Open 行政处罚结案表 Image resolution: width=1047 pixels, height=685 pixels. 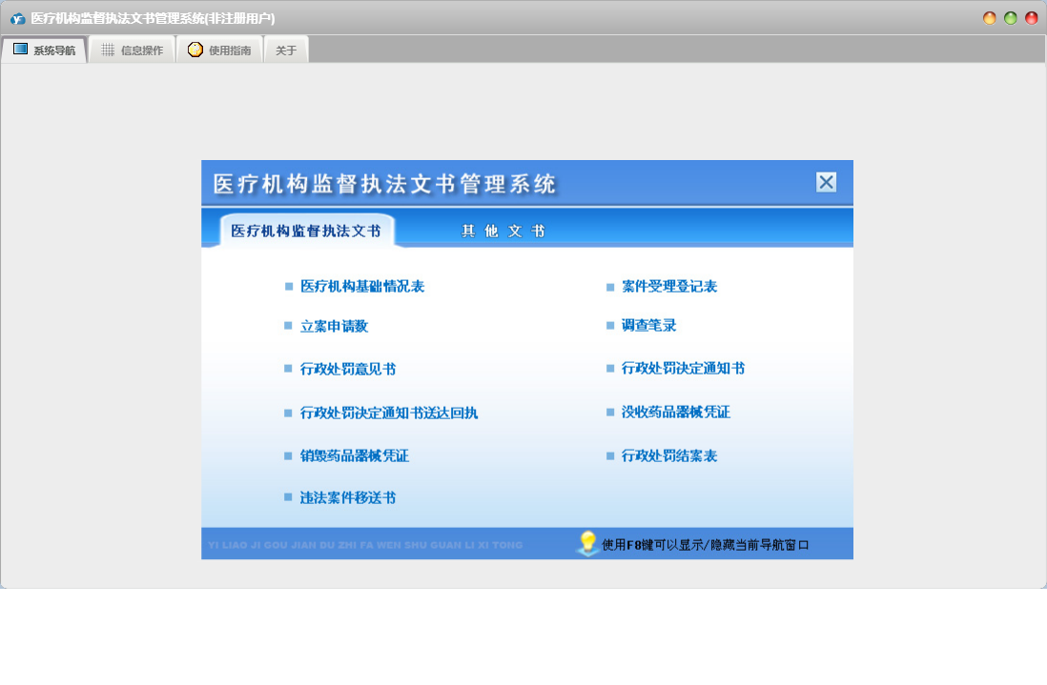(669, 455)
